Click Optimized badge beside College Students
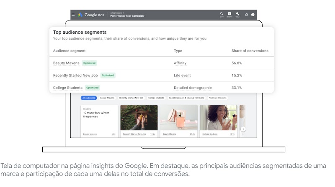 click(92, 88)
